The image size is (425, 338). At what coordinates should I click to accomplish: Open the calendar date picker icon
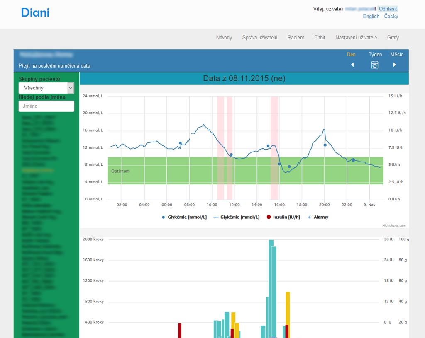pos(375,65)
